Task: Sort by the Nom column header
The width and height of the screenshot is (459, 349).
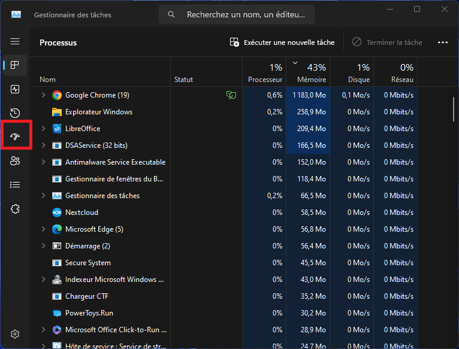Action: click(x=100, y=72)
